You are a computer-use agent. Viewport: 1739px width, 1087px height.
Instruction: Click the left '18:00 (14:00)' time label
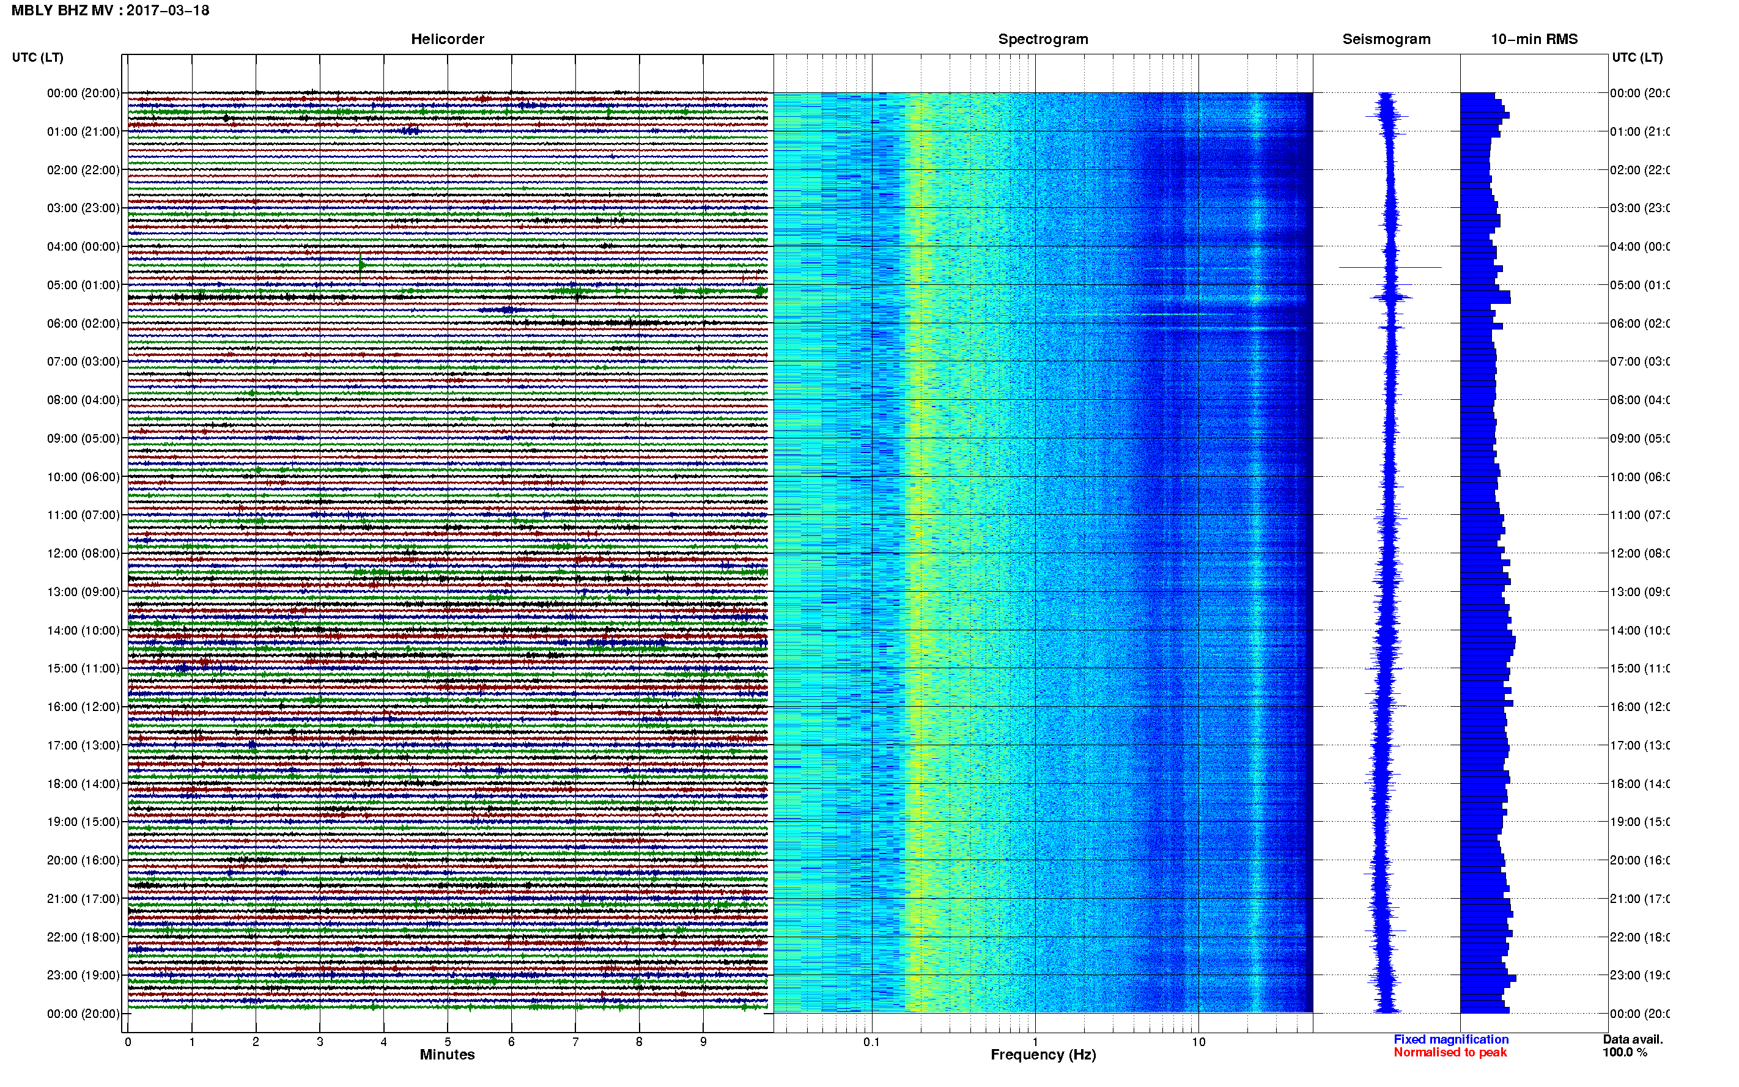pos(83,784)
